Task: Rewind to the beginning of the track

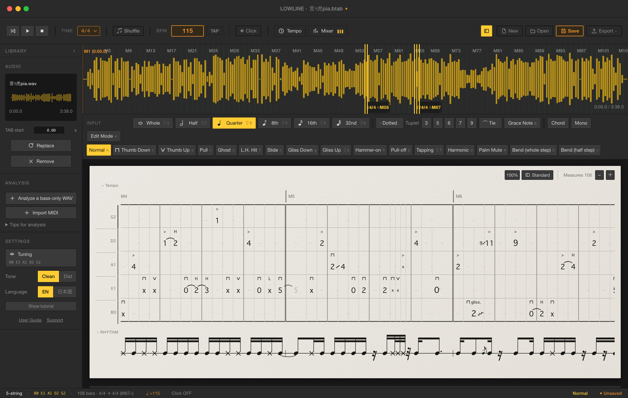Action: (x=13, y=31)
